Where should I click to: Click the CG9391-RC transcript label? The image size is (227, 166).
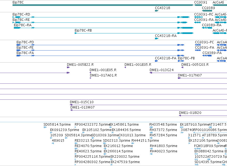(204, 14)
